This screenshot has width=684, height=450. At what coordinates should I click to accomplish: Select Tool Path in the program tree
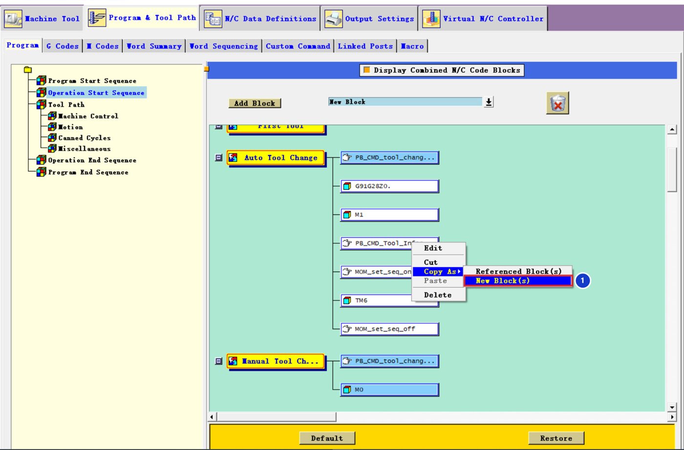point(66,104)
